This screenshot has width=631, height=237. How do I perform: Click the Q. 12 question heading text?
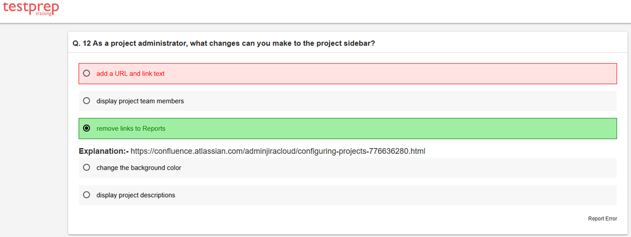(224, 43)
